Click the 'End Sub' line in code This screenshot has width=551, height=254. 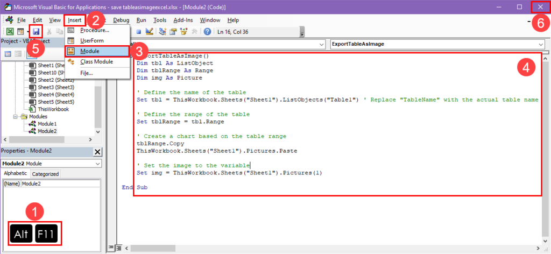135,188
